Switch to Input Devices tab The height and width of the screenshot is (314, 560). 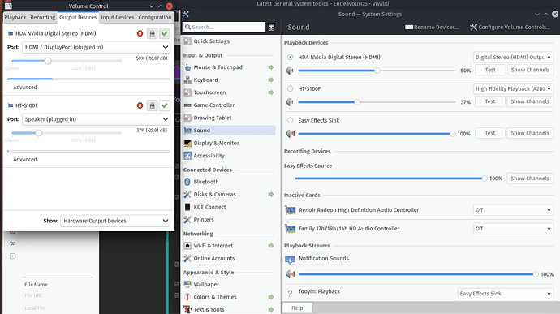click(x=117, y=18)
